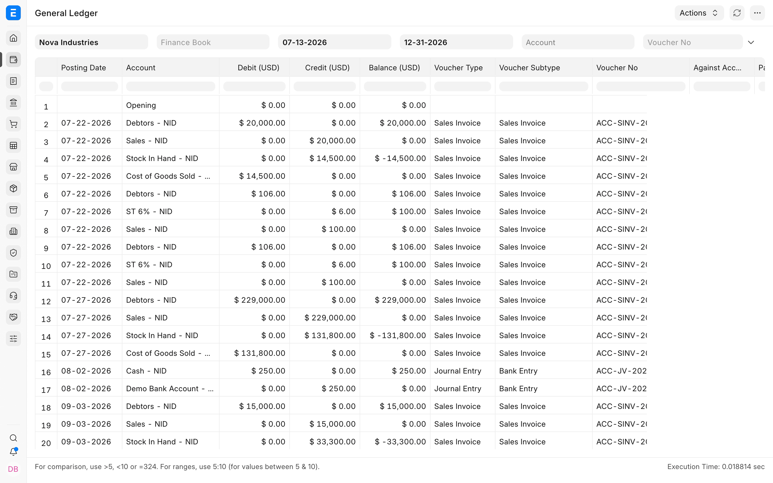Open the storefront icon in sidebar
The height and width of the screenshot is (483, 773).
(x=13, y=167)
